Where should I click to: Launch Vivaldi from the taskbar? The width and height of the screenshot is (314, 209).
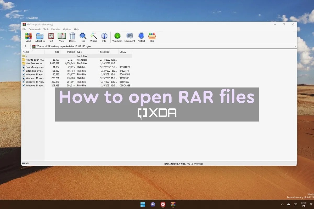point(163,204)
